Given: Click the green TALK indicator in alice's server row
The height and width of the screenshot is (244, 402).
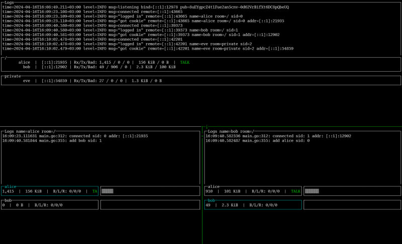Looking at the screenshot, I should [184, 62].
